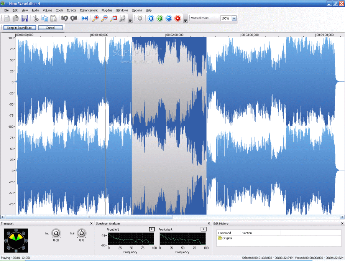345x261 pixels.
Task: Open the Options menu
Action: (136, 10)
